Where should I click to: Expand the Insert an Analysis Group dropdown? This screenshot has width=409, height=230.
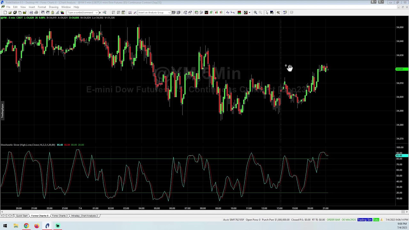[x=169, y=12]
